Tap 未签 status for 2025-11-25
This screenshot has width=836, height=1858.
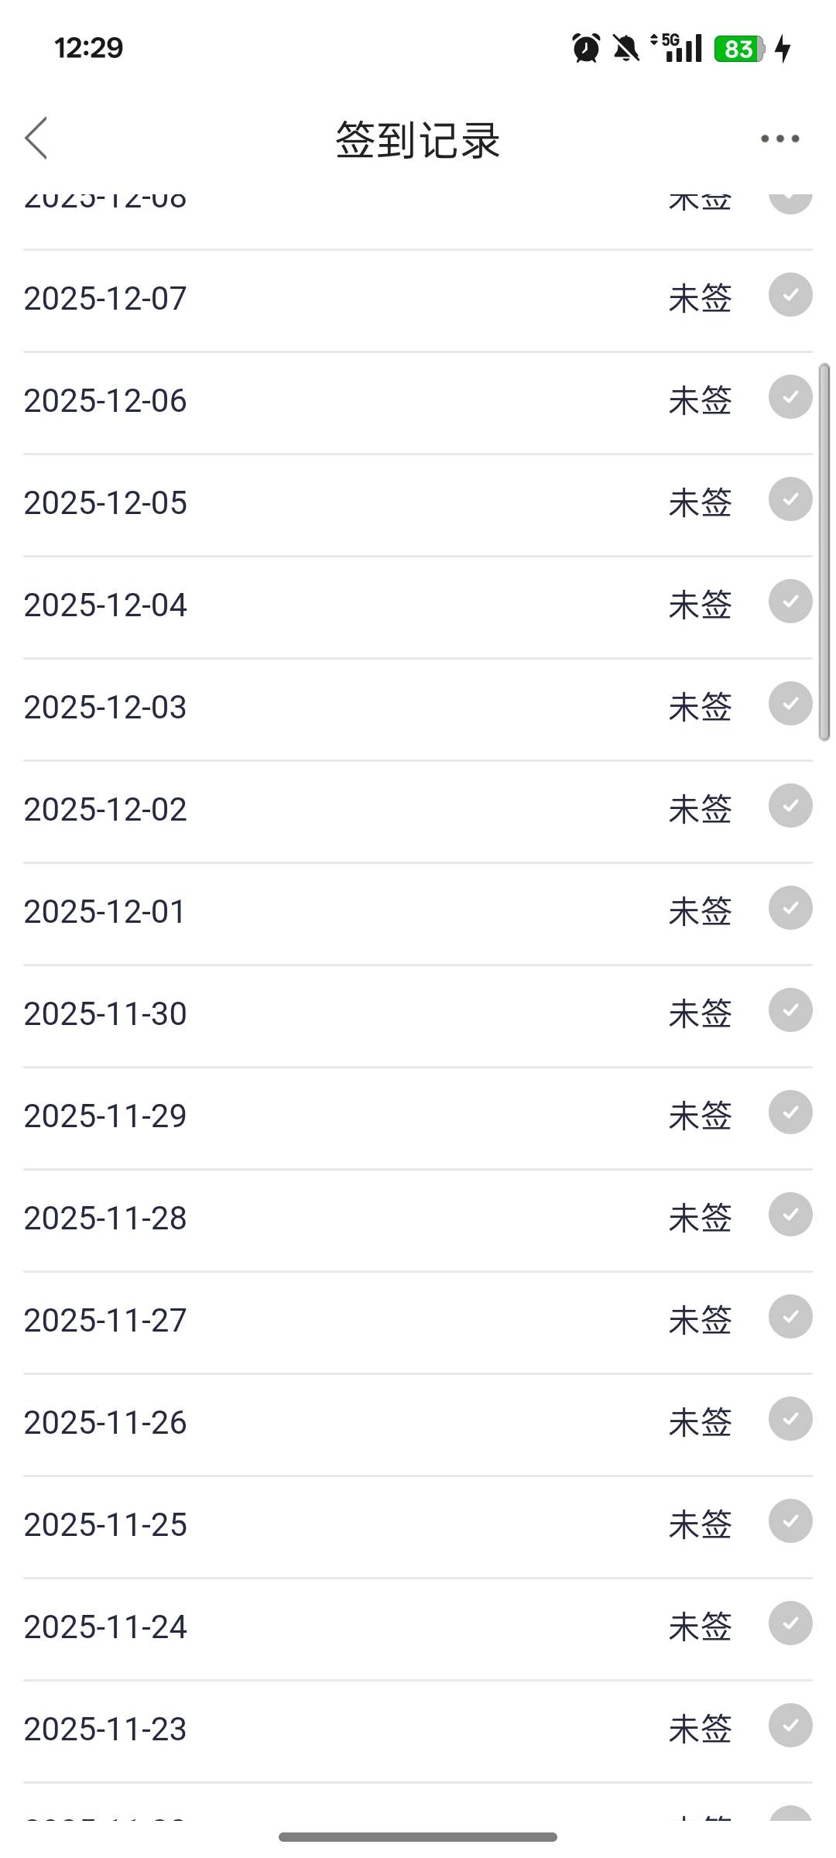700,1525
